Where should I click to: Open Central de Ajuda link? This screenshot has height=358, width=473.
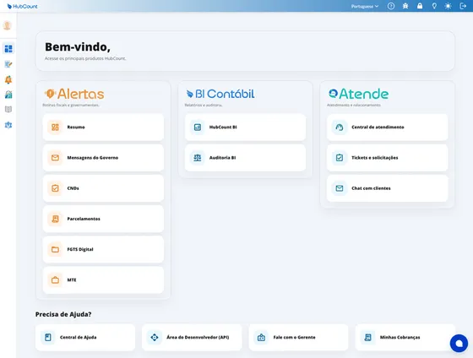coord(85,338)
